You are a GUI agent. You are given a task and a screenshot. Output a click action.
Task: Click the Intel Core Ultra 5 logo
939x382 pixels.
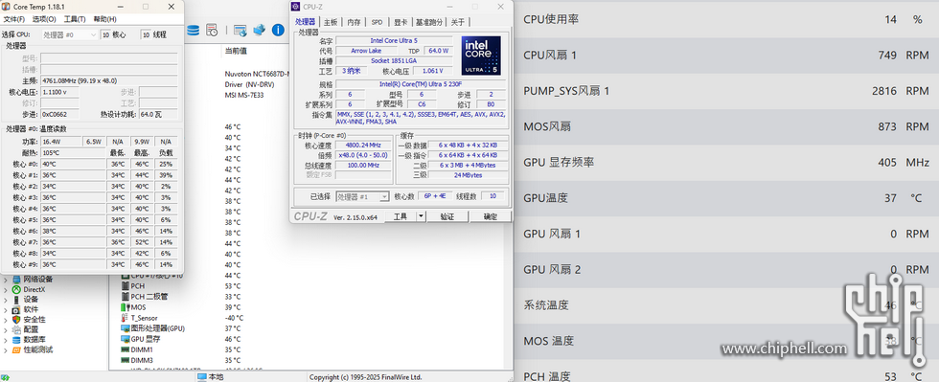(x=481, y=56)
